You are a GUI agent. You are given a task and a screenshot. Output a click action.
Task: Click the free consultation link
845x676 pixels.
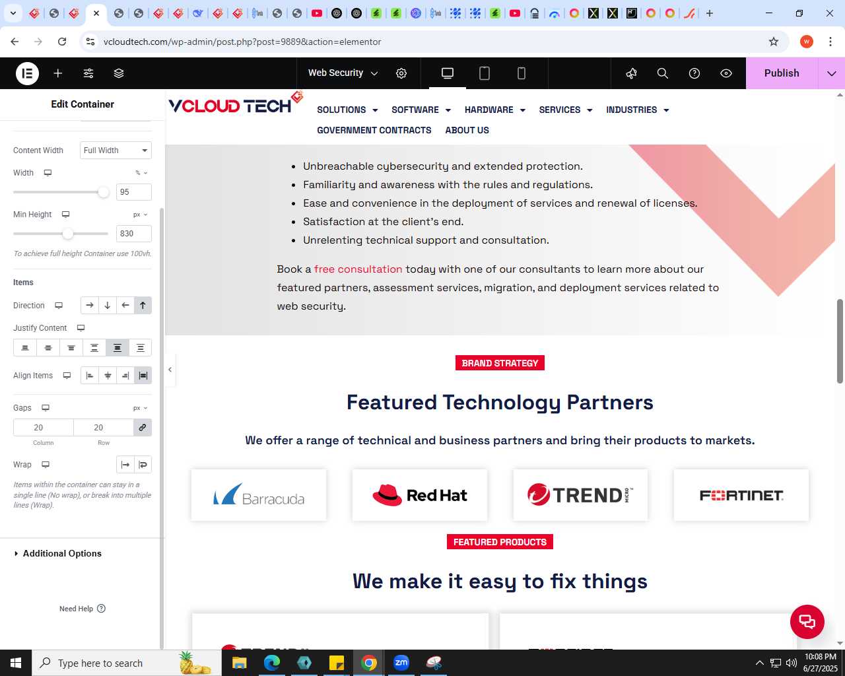point(358,269)
